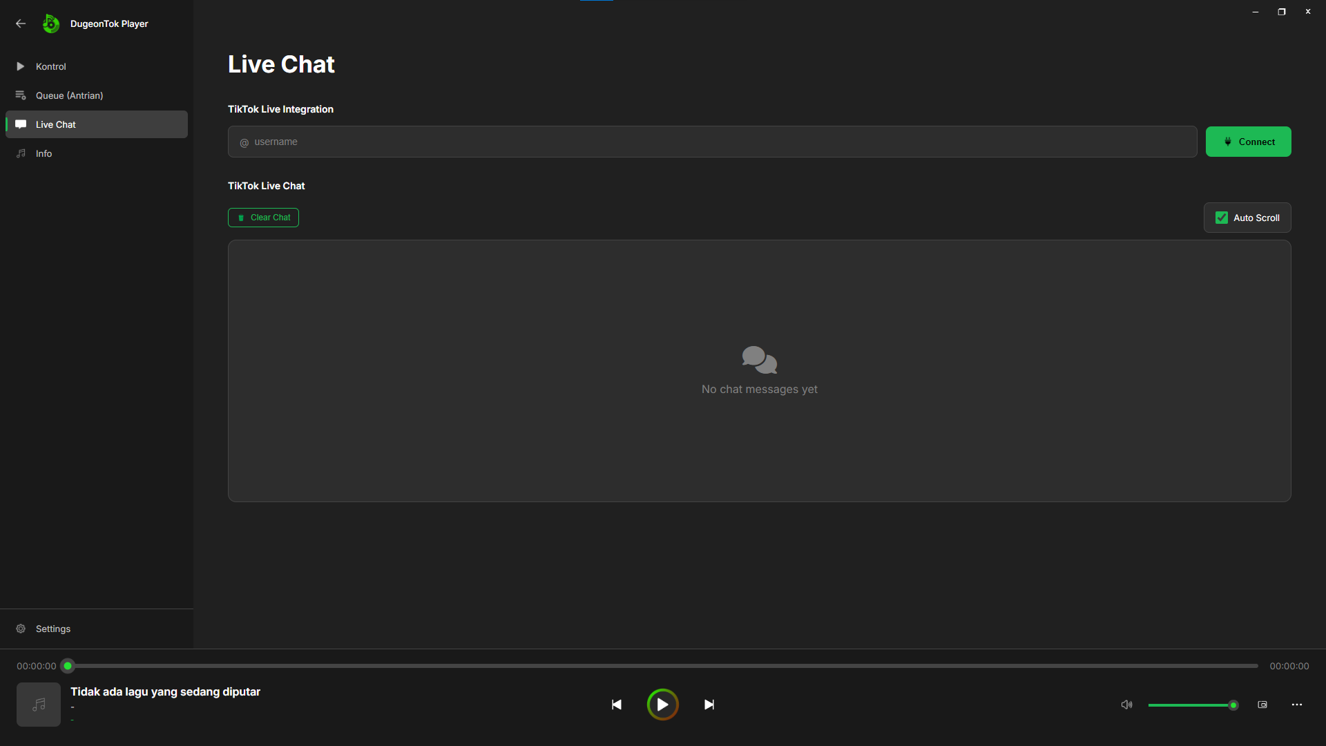Click the Clear Chat button
This screenshot has height=746, width=1326.
[263, 218]
